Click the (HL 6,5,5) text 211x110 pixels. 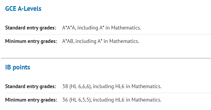tap(80, 100)
